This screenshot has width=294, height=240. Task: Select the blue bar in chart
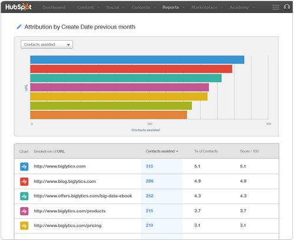[x=137, y=59]
